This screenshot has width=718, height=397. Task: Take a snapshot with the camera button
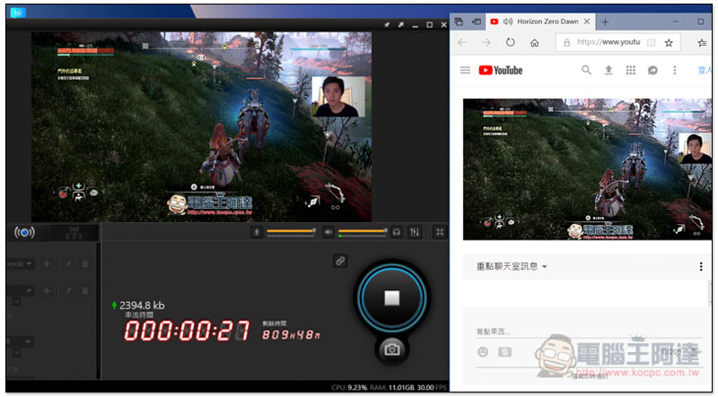click(392, 350)
